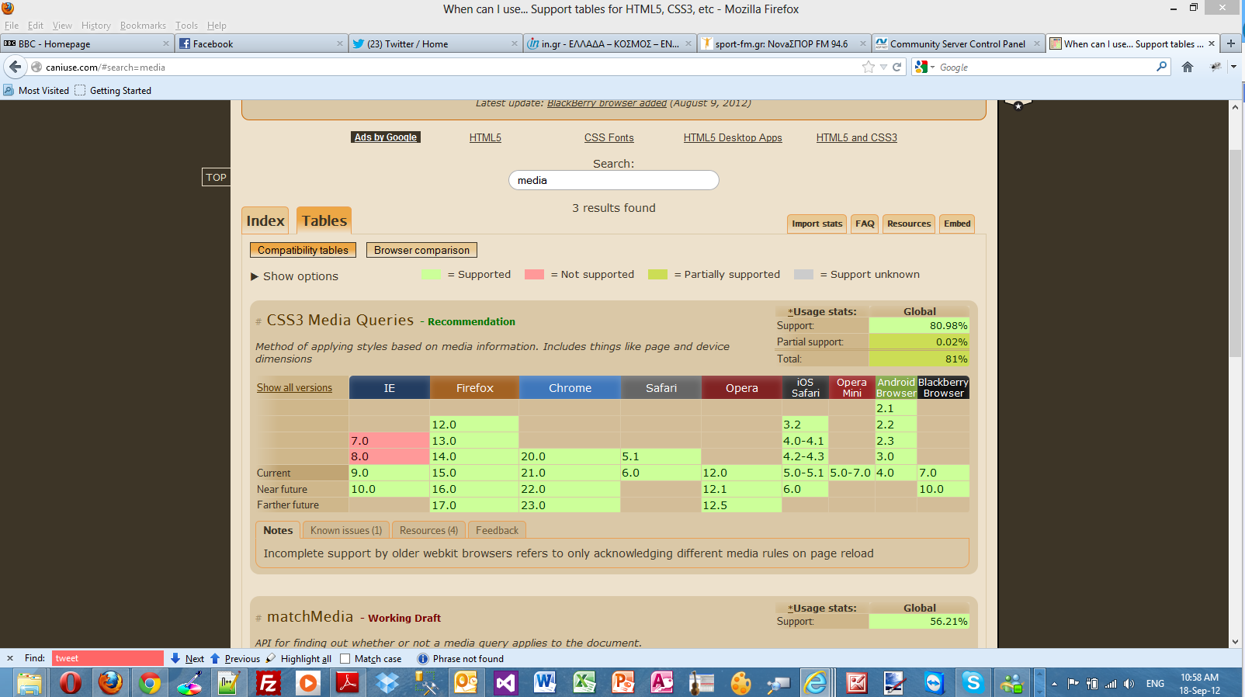This screenshot has height=697, width=1245.
Task: Choose Browser comparison view
Action: (421, 250)
